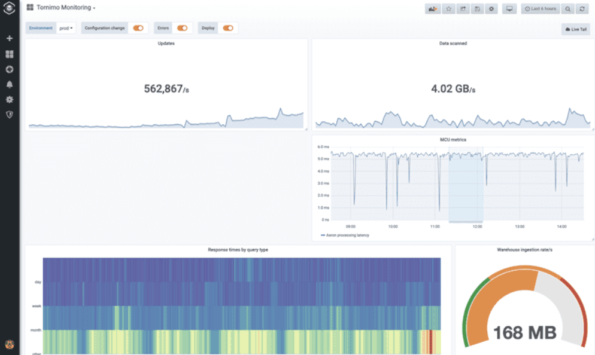Click the 168 MB gauge value

pyautogui.click(x=524, y=333)
